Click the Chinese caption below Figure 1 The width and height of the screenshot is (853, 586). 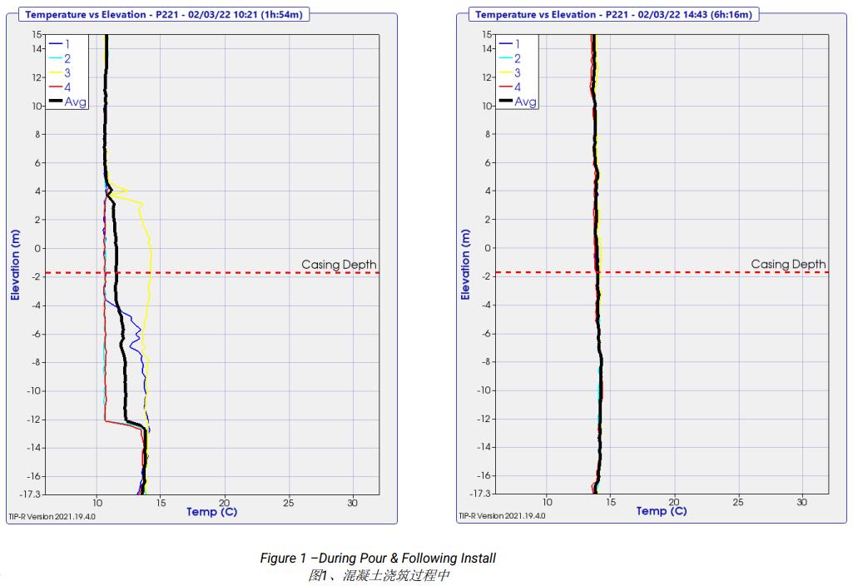(x=379, y=575)
